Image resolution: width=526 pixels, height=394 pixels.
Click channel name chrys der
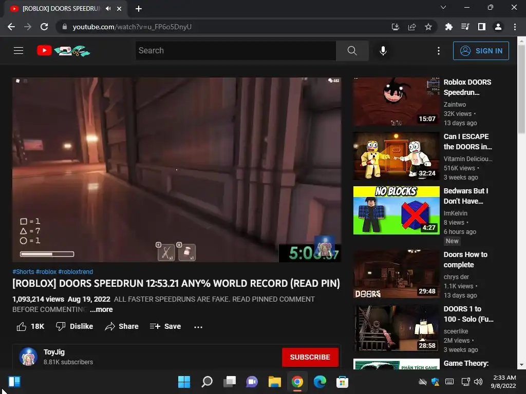(456, 277)
